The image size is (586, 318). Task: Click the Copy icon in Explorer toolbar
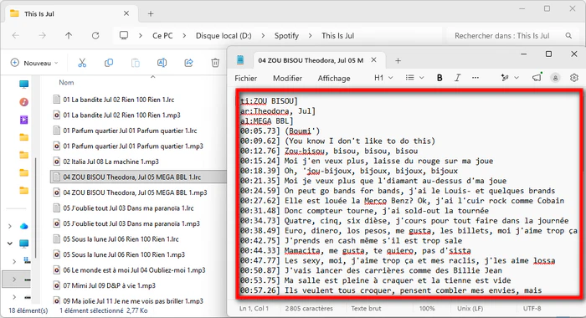click(x=109, y=63)
